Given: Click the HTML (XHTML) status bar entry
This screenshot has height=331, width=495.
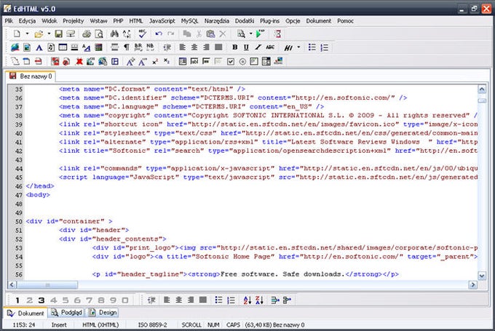Looking at the screenshot, I should coord(100,324).
